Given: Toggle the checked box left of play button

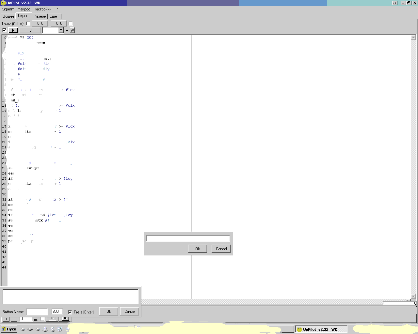Looking at the screenshot, I should pos(4,30).
